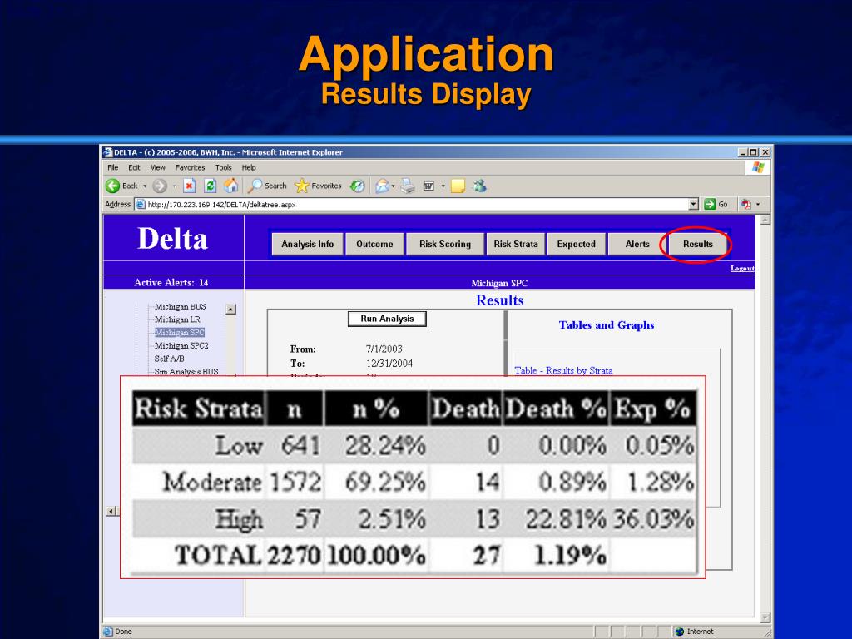852x639 pixels.
Task: Select Michigan SPC in the tree
Action: click(x=180, y=333)
